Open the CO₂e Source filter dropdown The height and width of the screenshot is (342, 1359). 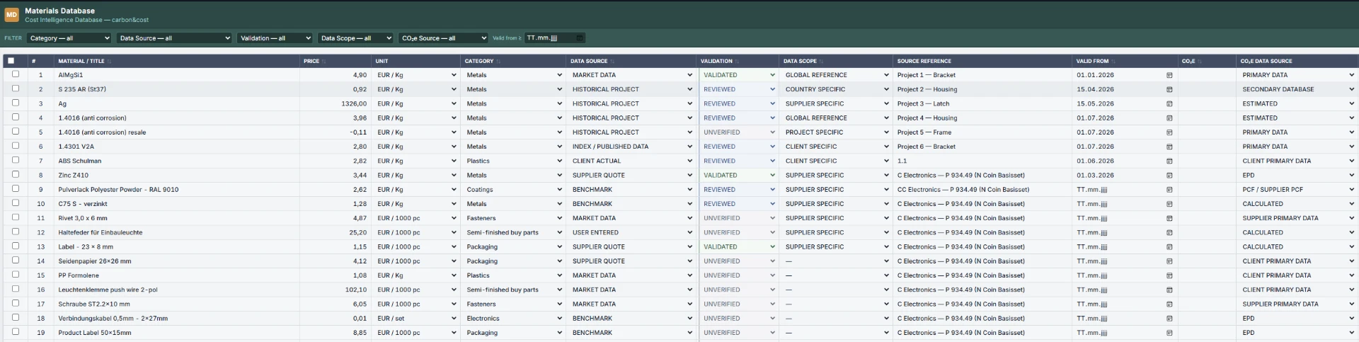[444, 38]
